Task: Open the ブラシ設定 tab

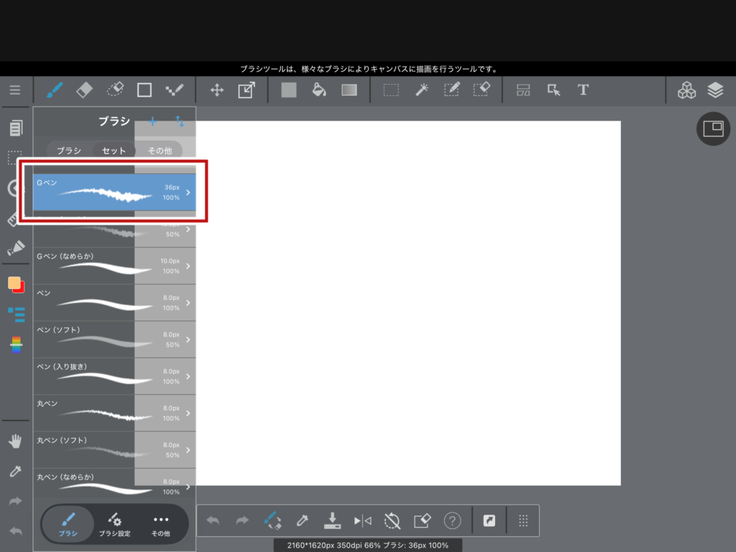Action: point(114,525)
